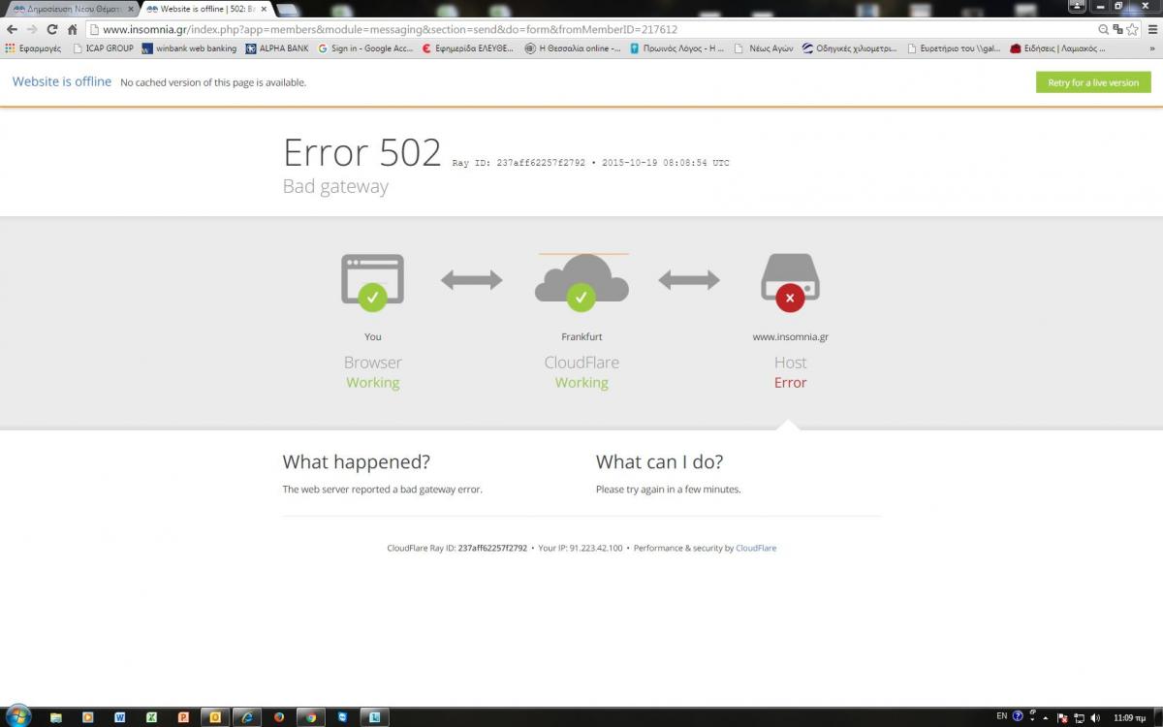This screenshot has width=1163, height=727.
Task: Click the Host server error icon
Action: (x=790, y=281)
